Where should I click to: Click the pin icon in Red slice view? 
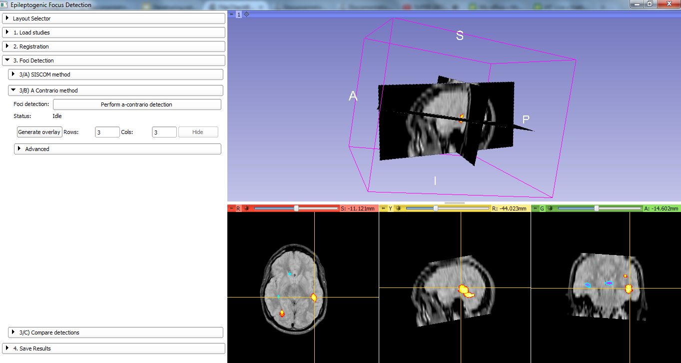click(231, 208)
